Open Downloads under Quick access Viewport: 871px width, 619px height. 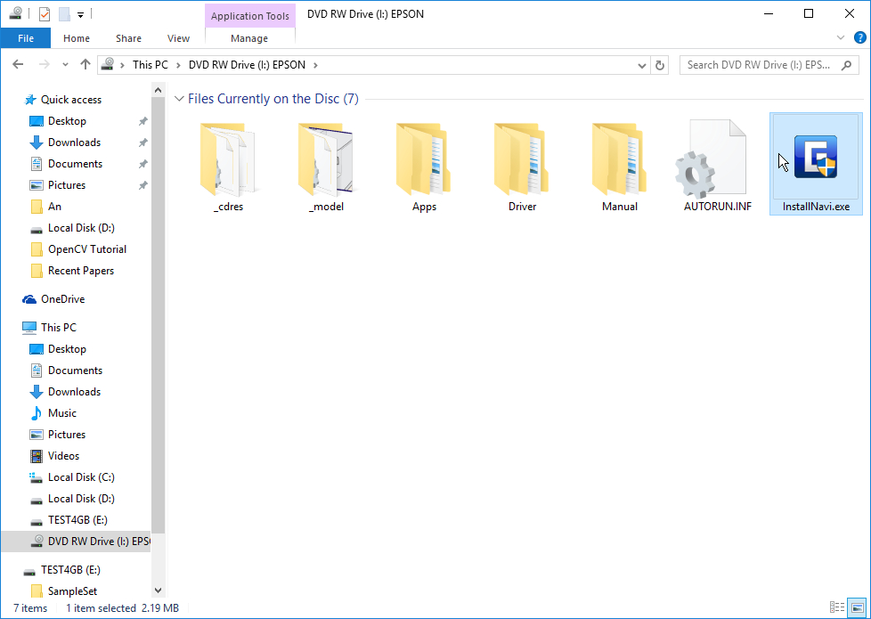pyautogui.click(x=74, y=143)
